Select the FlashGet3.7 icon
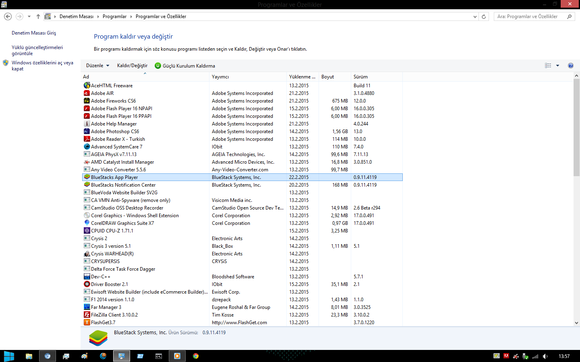 click(87, 322)
